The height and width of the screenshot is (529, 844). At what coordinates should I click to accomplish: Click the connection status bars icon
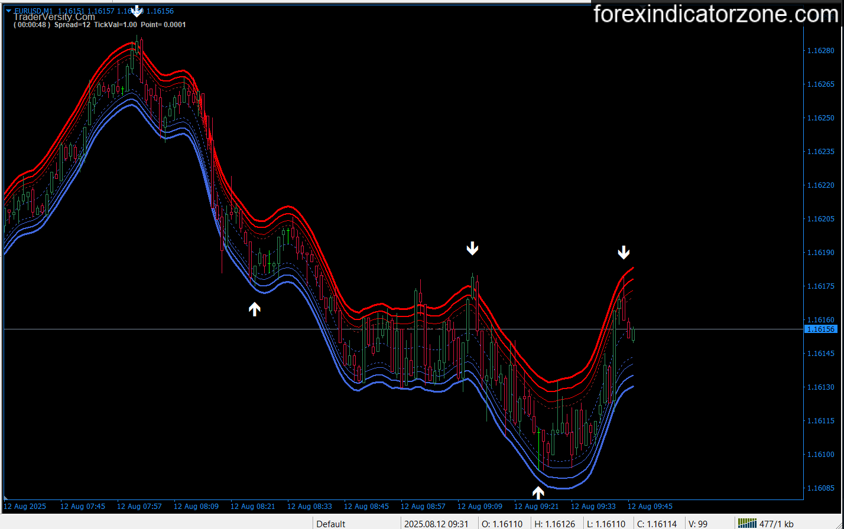click(x=747, y=524)
